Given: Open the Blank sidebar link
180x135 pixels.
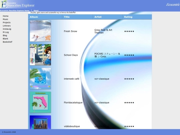Looking at the screenshot, I should pos(5,39).
